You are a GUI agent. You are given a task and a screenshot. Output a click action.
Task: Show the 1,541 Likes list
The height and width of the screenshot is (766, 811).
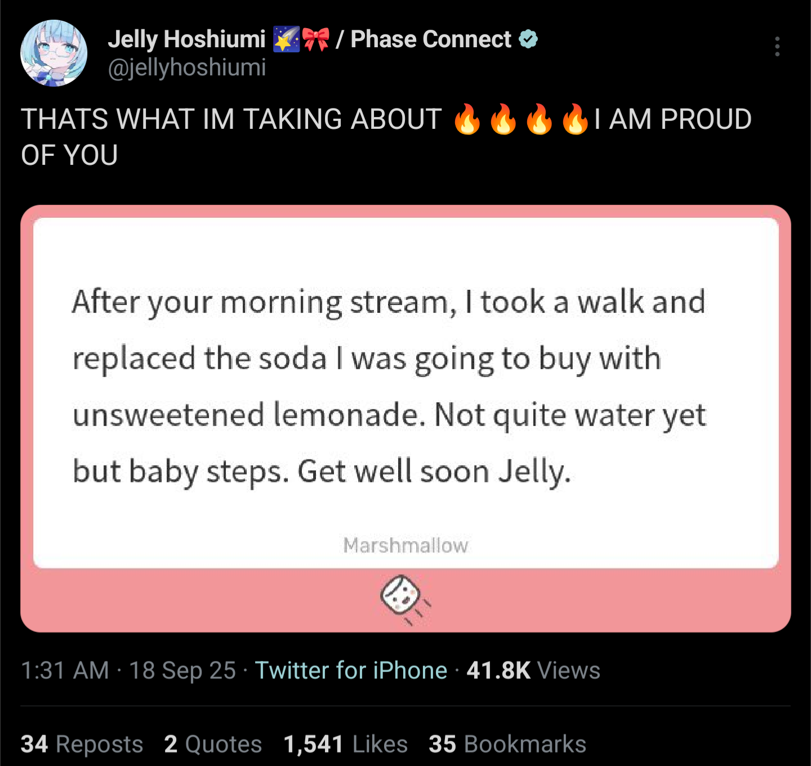(x=345, y=744)
